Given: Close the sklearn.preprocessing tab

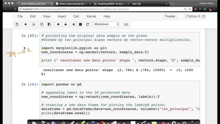Looking at the screenshot, I should tap(90, 4).
